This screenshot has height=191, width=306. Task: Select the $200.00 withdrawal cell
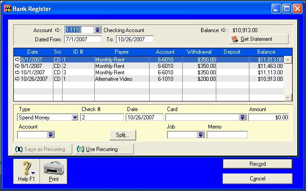click(x=199, y=79)
